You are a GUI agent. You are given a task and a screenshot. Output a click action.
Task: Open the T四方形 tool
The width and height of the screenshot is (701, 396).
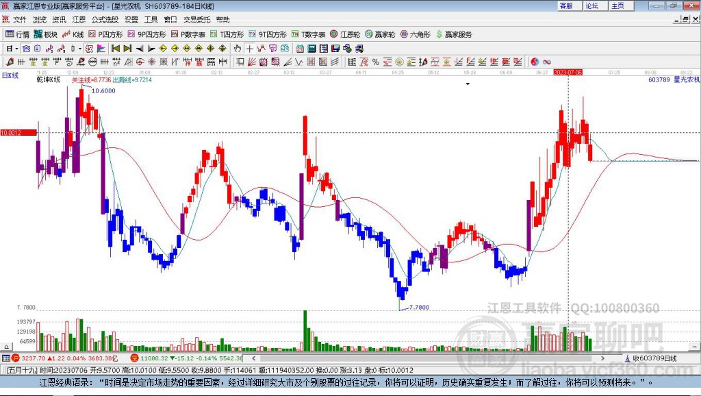227,34
